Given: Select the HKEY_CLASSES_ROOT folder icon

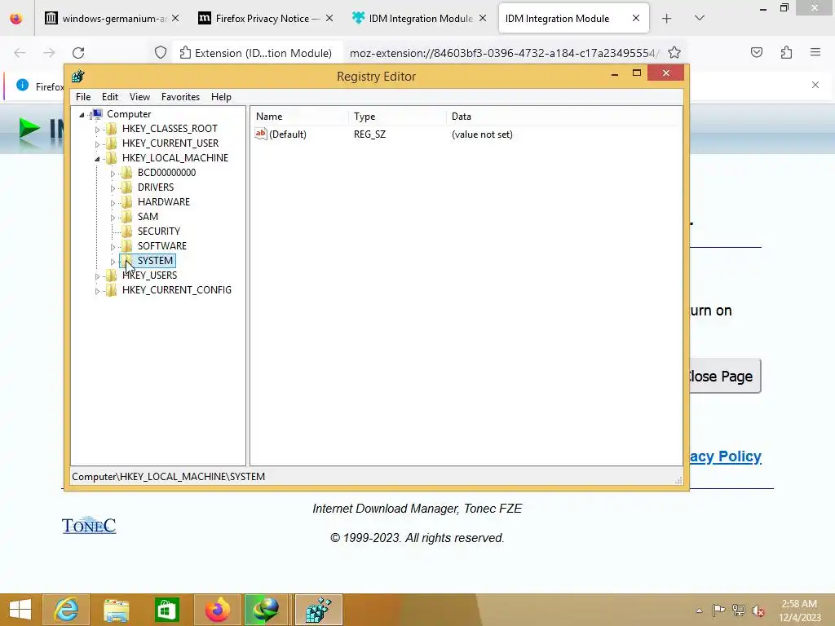Looking at the screenshot, I should point(111,128).
